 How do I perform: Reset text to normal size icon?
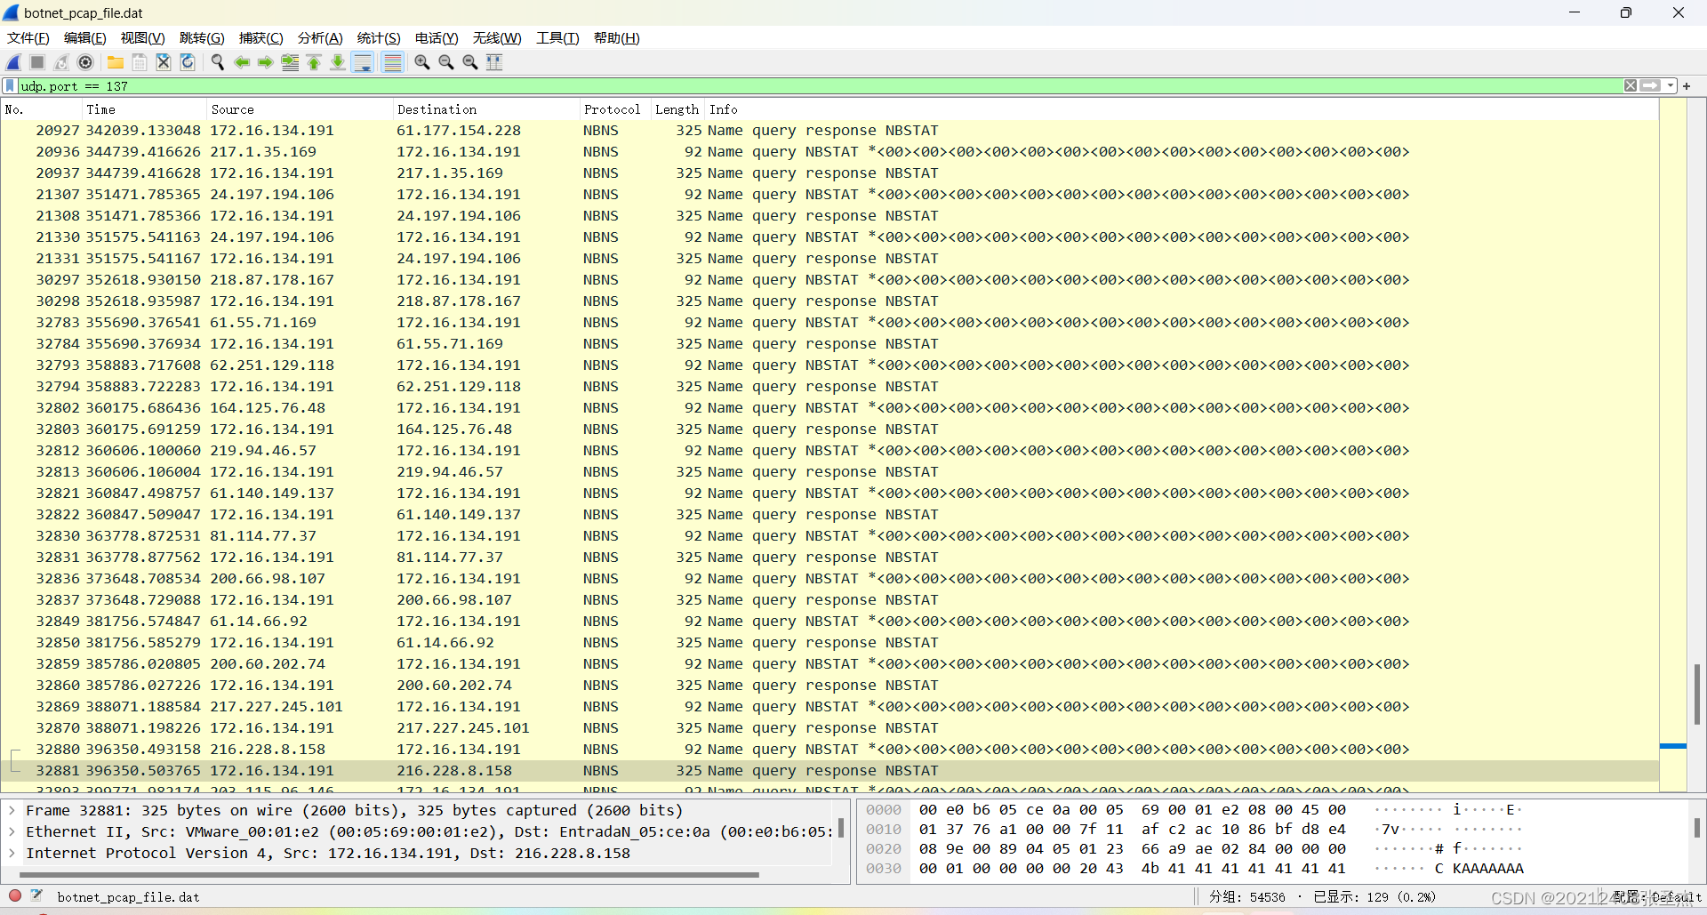click(x=470, y=62)
